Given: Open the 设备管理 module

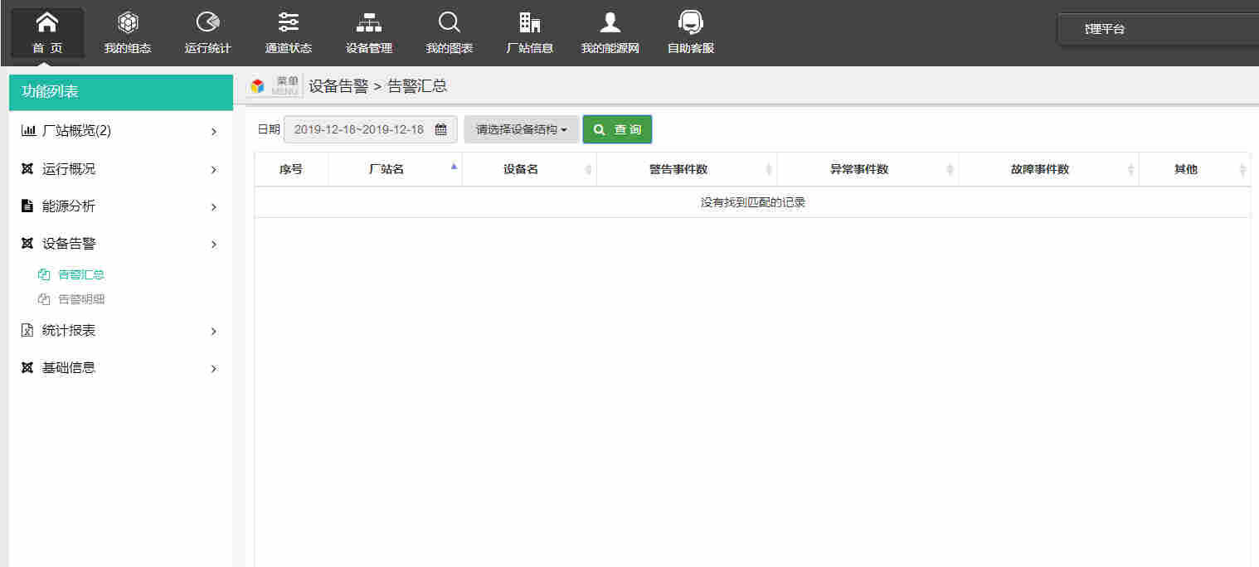Looking at the screenshot, I should [x=367, y=31].
